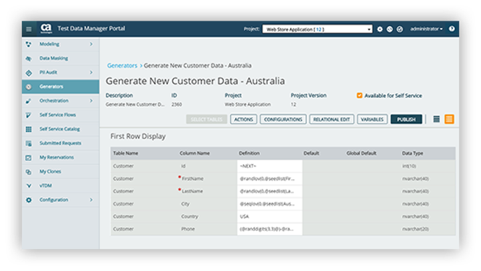Click the Publish button
The width and height of the screenshot is (481, 271).
406,119
